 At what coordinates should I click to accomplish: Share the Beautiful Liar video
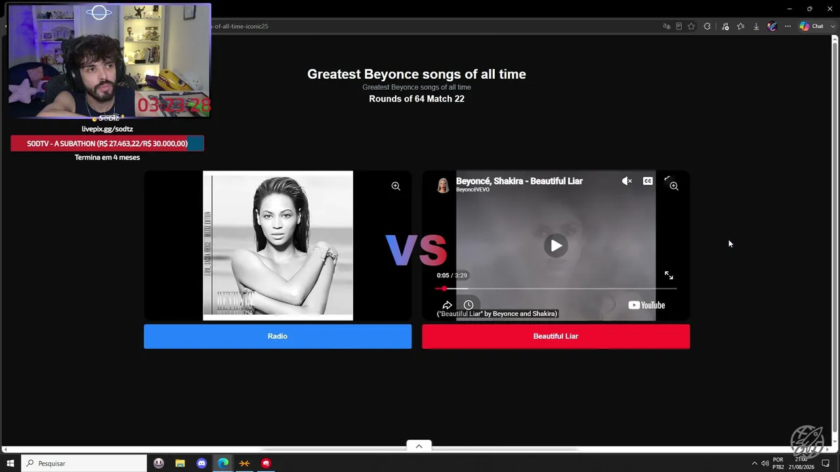[x=447, y=305]
